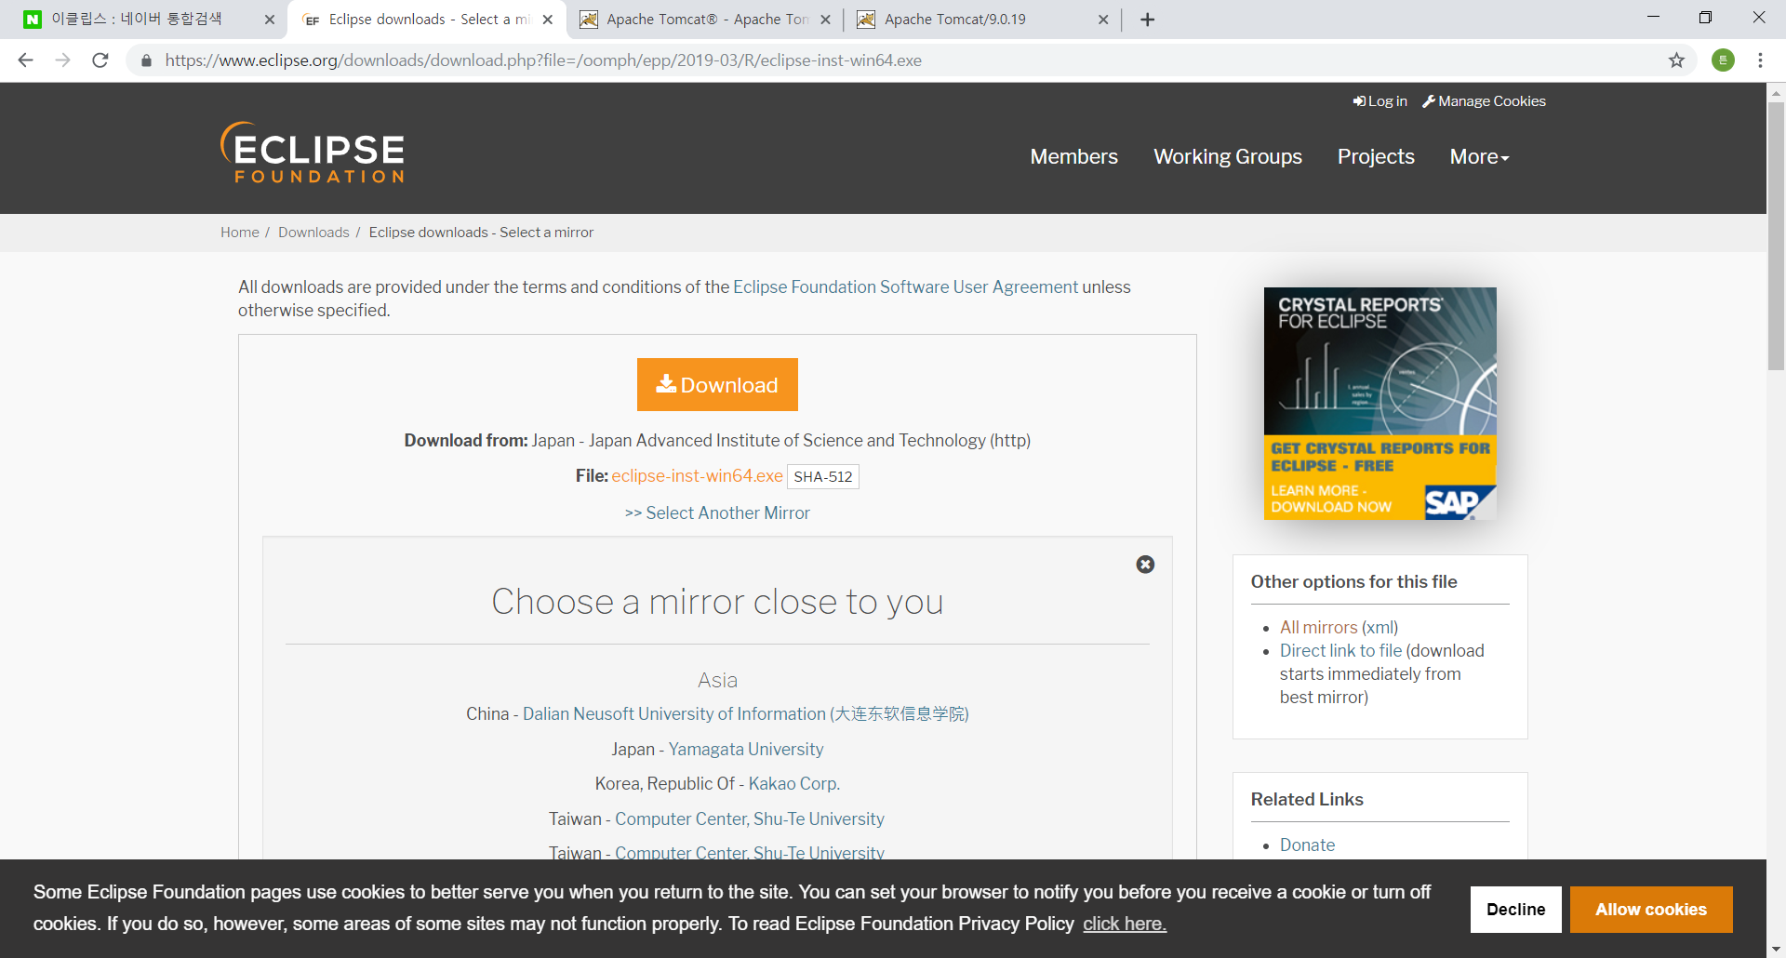The width and height of the screenshot is (1786, 958).
Task: Choose the Yamagata University mirror
Action: click(x=746, y=750)
